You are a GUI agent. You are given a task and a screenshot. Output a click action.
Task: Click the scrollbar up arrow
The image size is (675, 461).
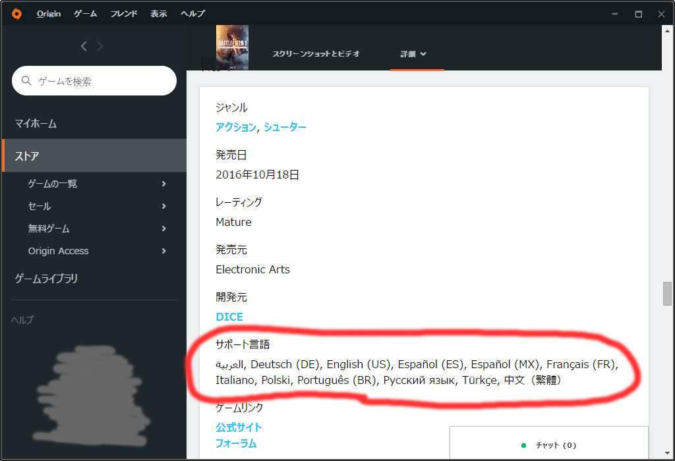coord(667,31)
